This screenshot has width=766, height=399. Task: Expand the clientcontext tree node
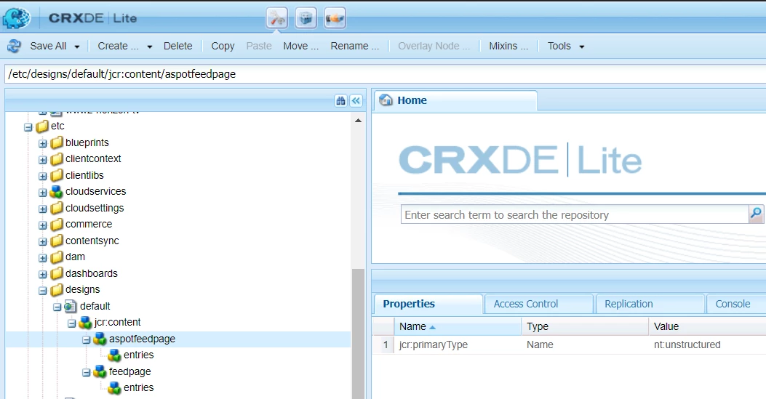pyautogui.click(x=43, y=160)
